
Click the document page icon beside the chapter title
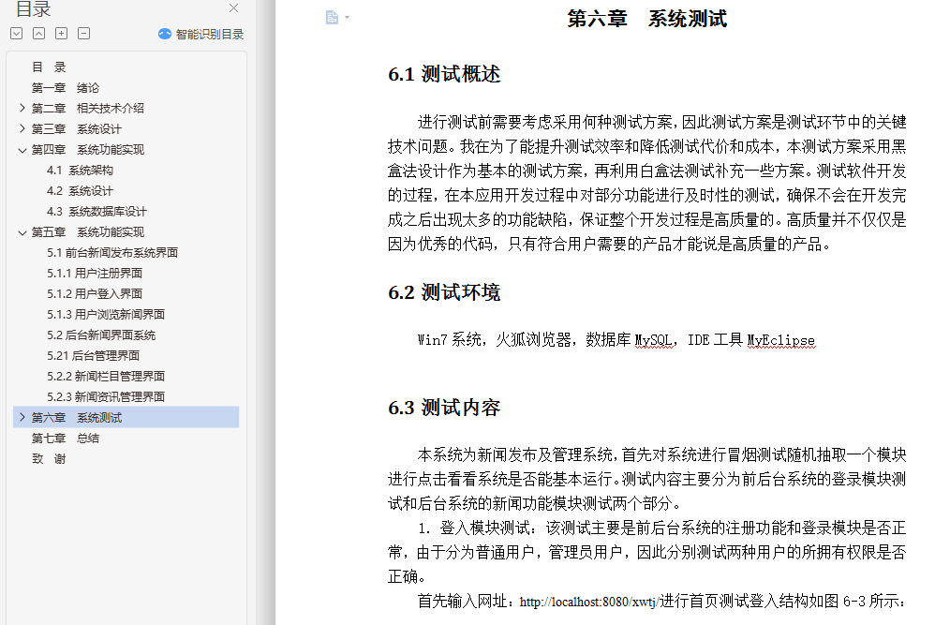click(x=333, y=17)
